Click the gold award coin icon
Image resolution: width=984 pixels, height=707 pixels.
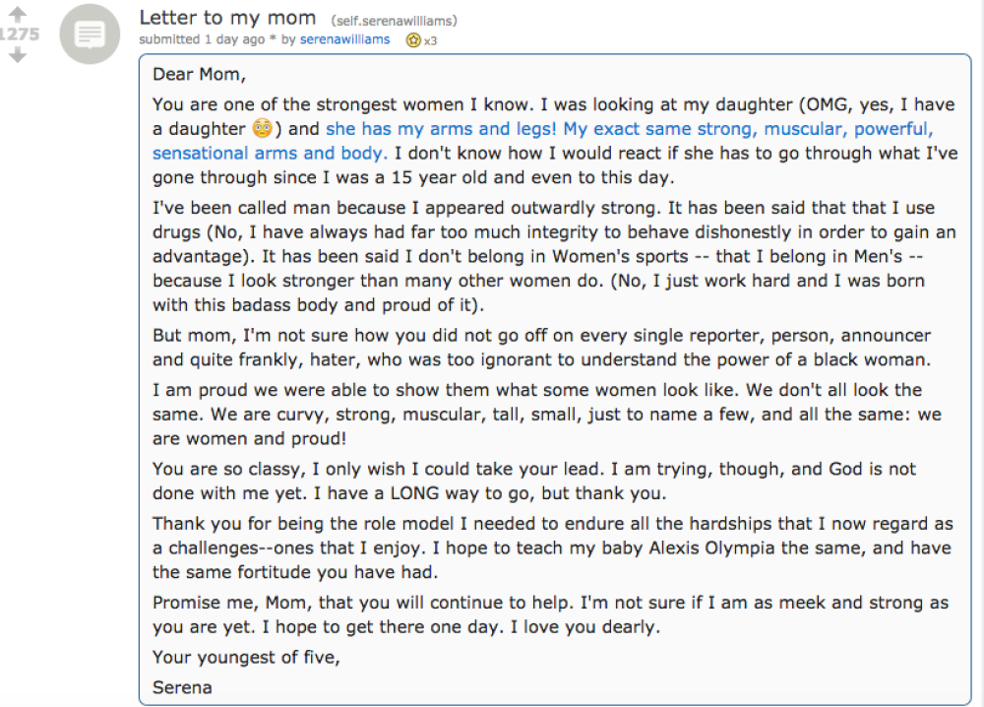(x=413, y=40)
